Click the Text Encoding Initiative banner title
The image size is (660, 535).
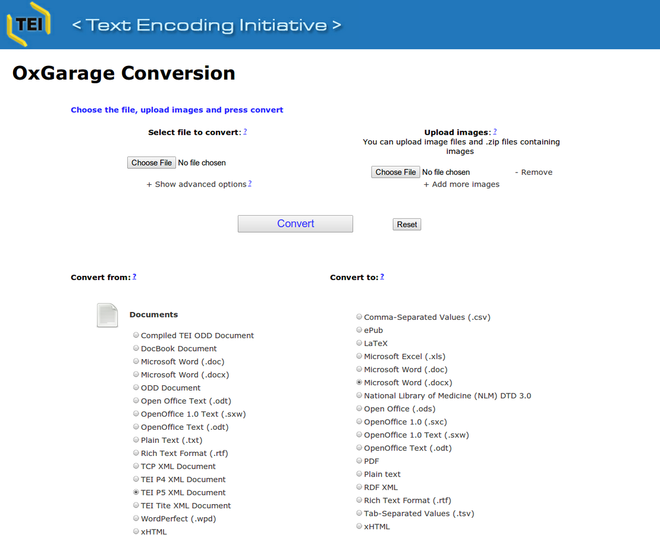(x=206, y=25)
